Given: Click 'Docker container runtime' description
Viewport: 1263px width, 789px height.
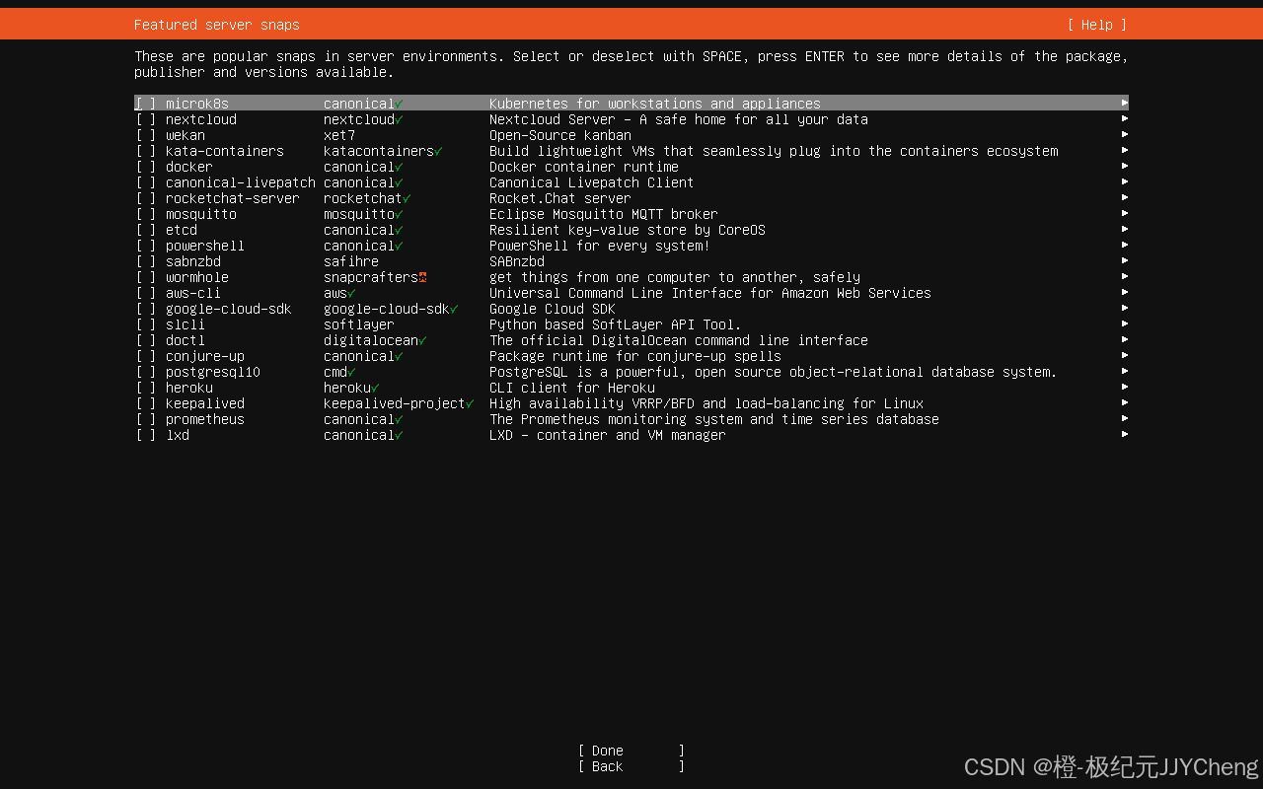Looking at the screenshot, I should pyautogui.click(x=584, y=167).
